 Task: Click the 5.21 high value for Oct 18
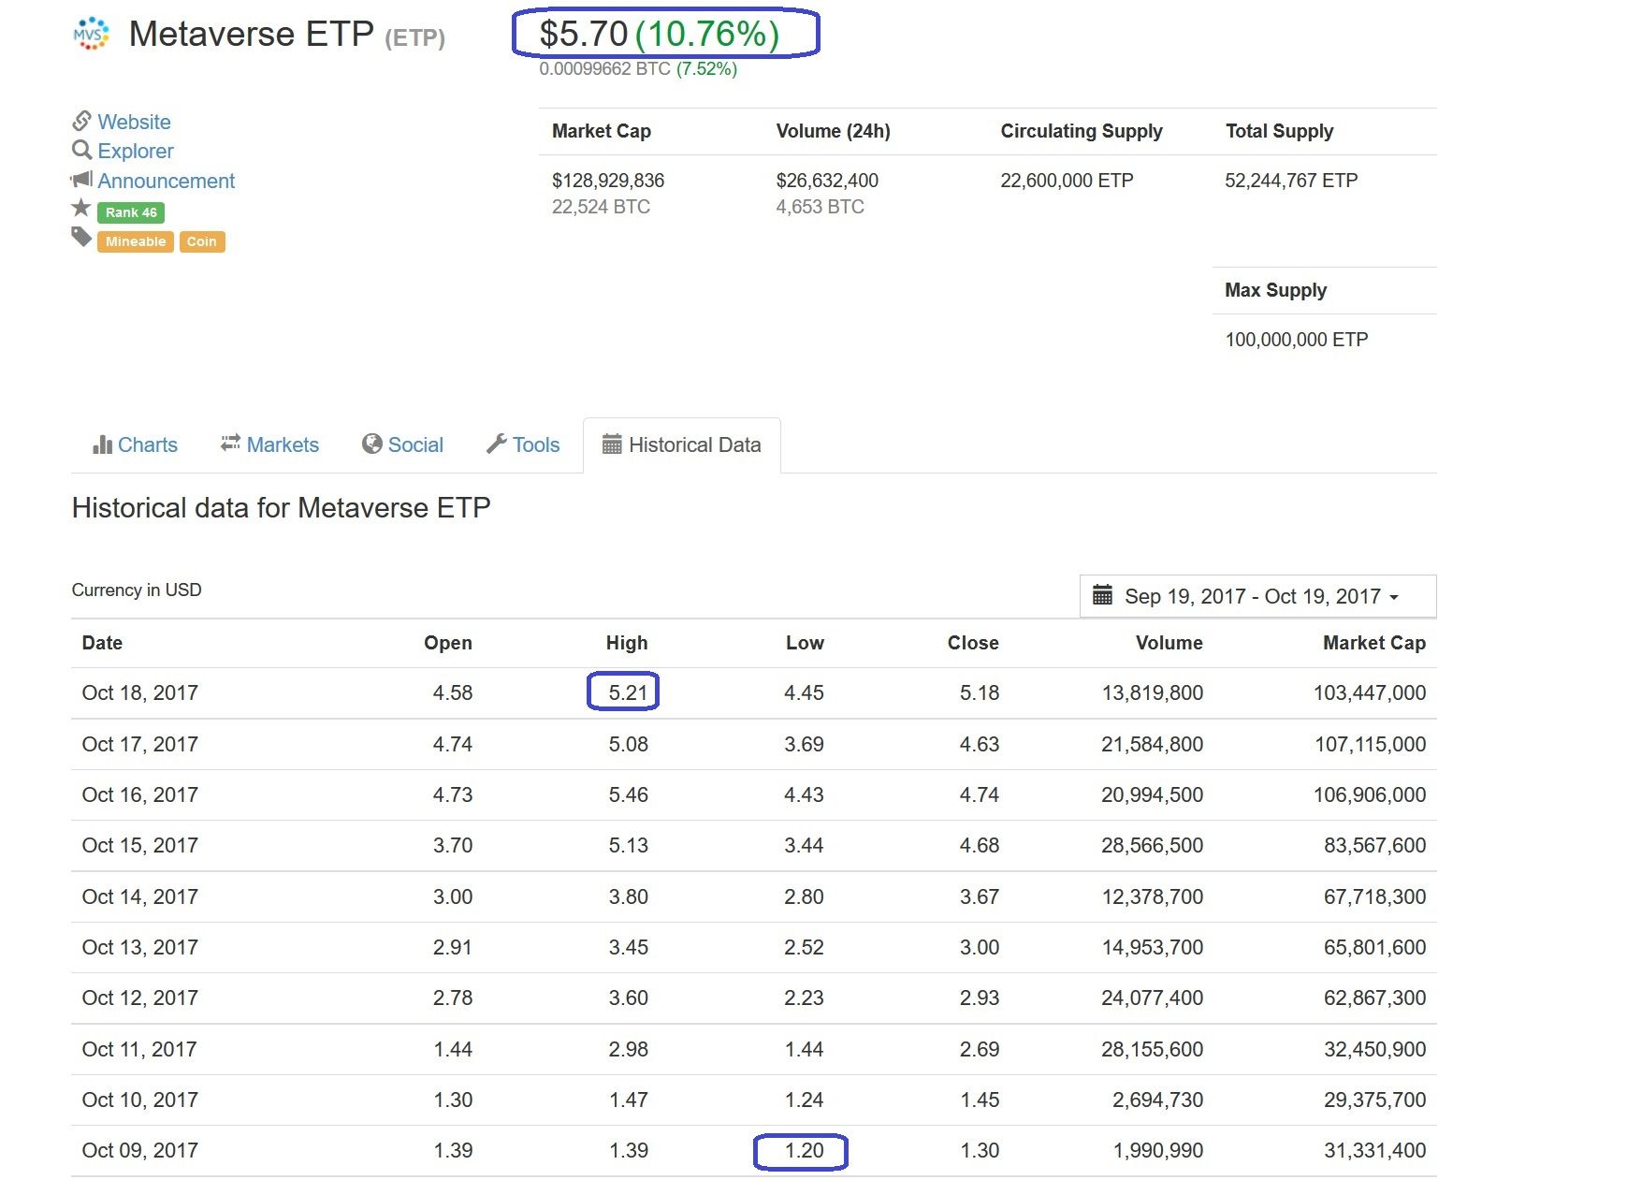[x=628, y=692]
